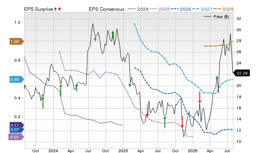Click the light blue 0.60 value tag

coord(17,80)
